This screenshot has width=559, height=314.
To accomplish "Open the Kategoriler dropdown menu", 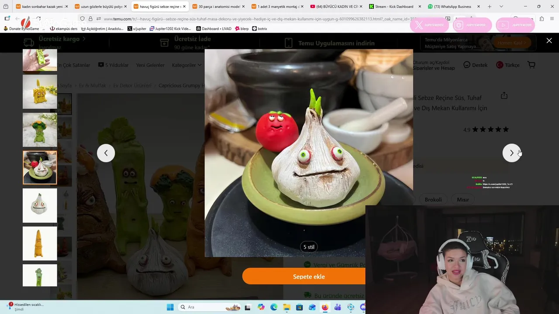I will pos(186,65).
